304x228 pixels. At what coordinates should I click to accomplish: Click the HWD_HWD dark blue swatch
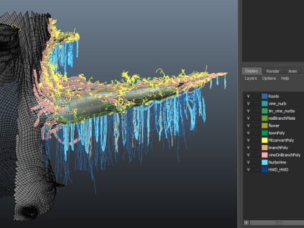point(265,170)
